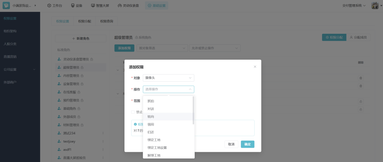Expand 公司设置 in the left sidebar
The height and width of the screenshot is (162, 383).
point(20,69)
